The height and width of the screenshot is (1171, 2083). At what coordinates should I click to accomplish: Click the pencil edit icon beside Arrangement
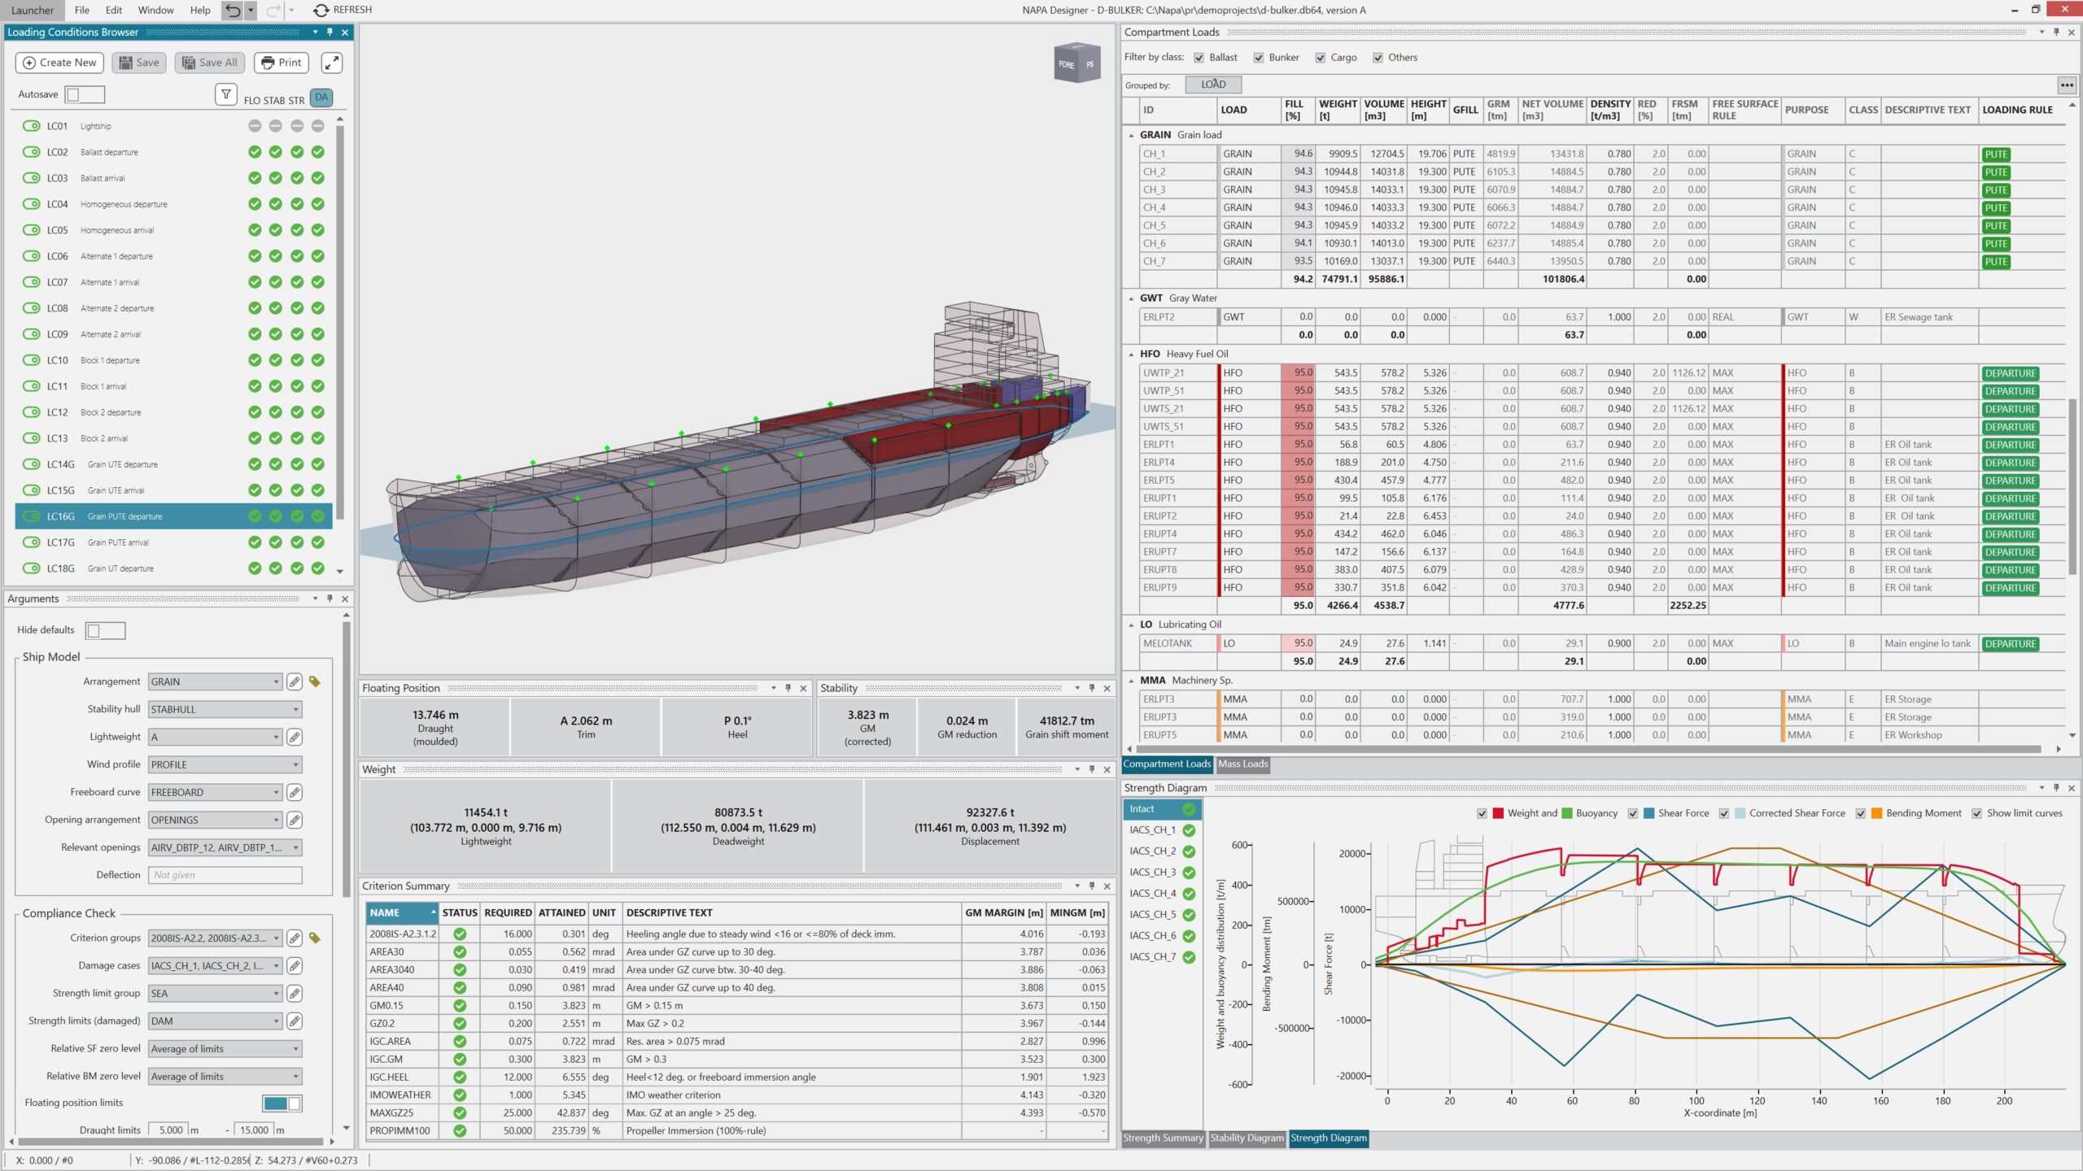(x=295, y=681)
